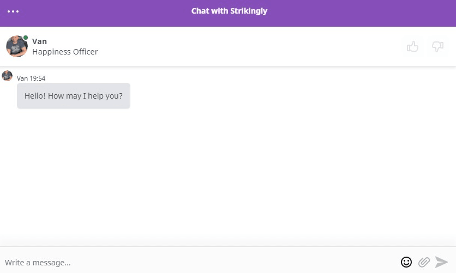Click the "Chat with Strikingly" header title

point(229,11)
